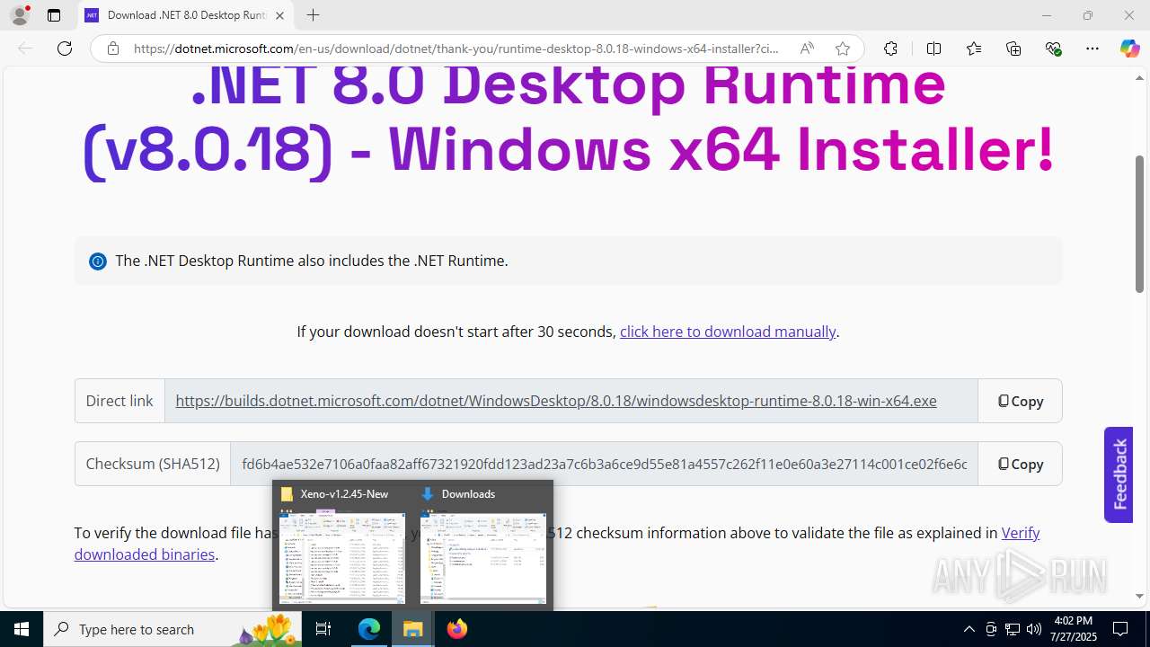Screen dimensions: 1150x647
Task: Open the Feedback side button
Action: [1119, 474]
